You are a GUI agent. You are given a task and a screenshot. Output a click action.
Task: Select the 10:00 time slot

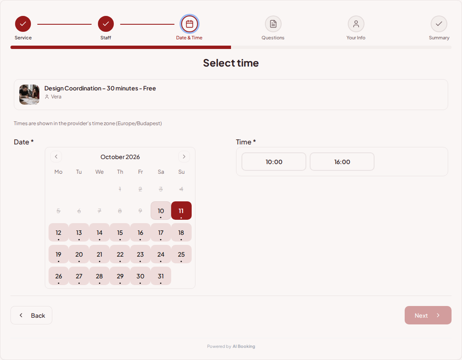pyautogui.click(x=274, y=162)
